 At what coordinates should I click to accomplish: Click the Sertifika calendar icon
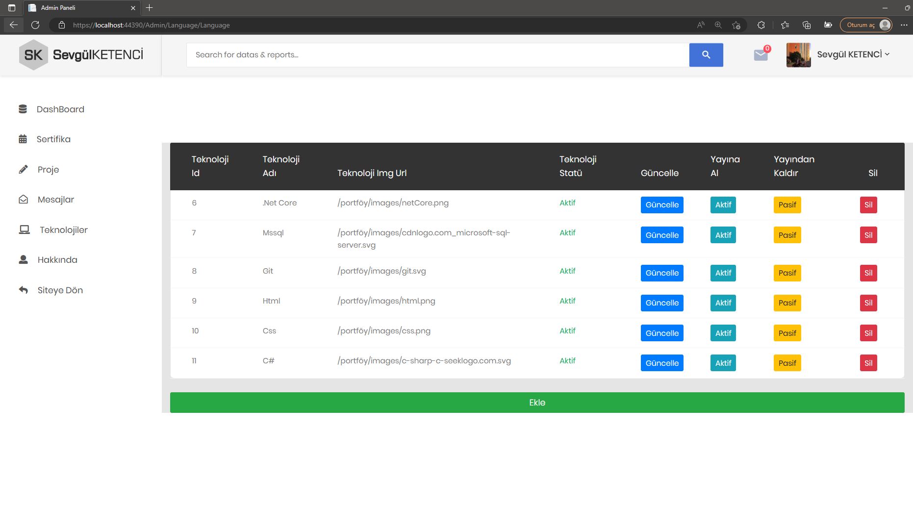(x=23, y=139)
